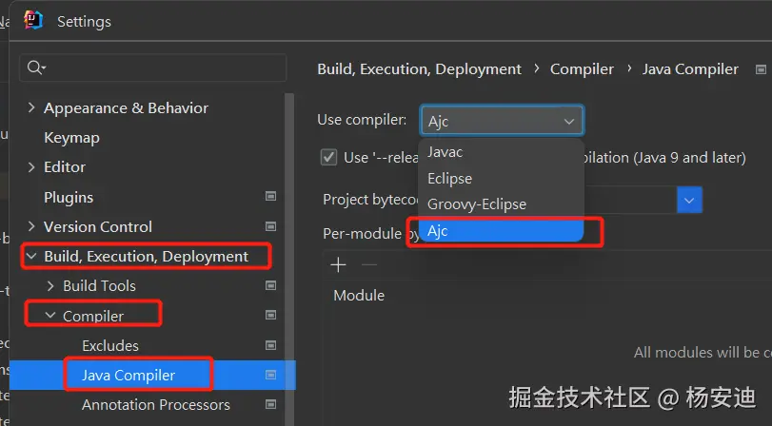Click the project-level icon beside Version Control
Viewport: 772px width, 426px height.
click(x=270, y=226)
